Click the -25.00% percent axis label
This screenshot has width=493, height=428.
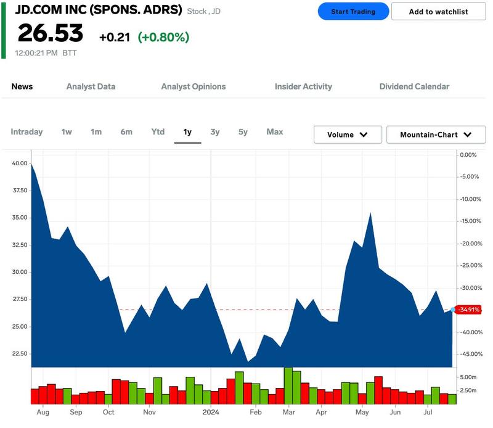click(471, 265)
